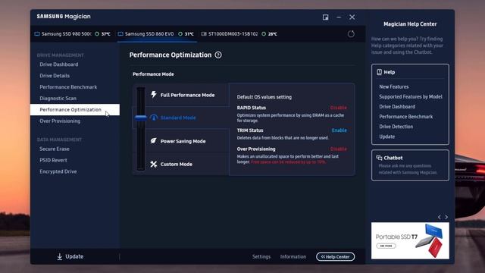Viewport: 485px width, 273px height.
Task: Open Performance Benchmark help link
Action: tap(406, 117)
